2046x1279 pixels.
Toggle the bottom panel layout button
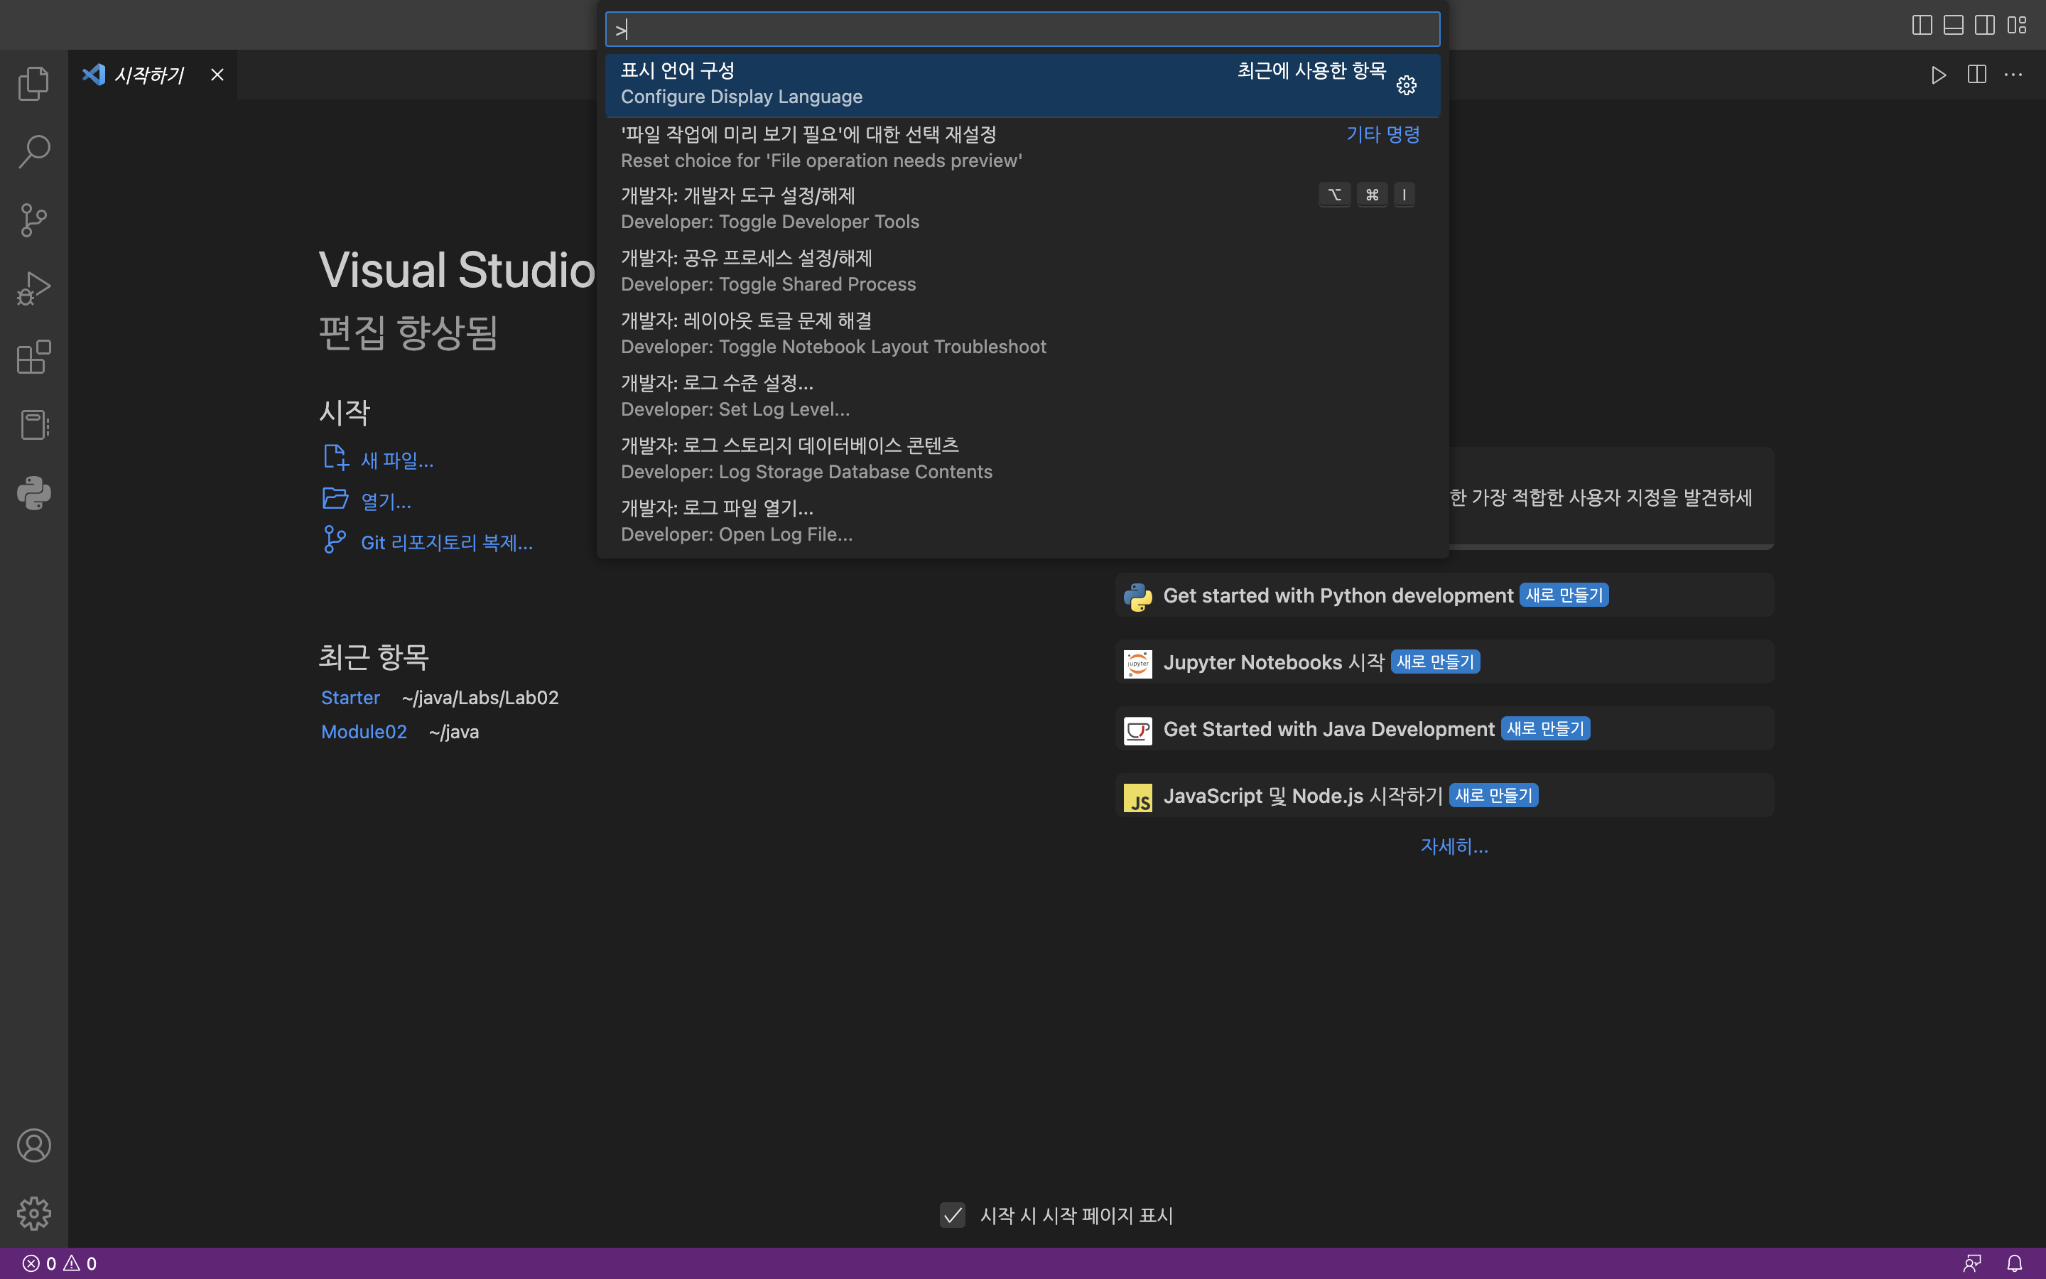pos(1953,25)
